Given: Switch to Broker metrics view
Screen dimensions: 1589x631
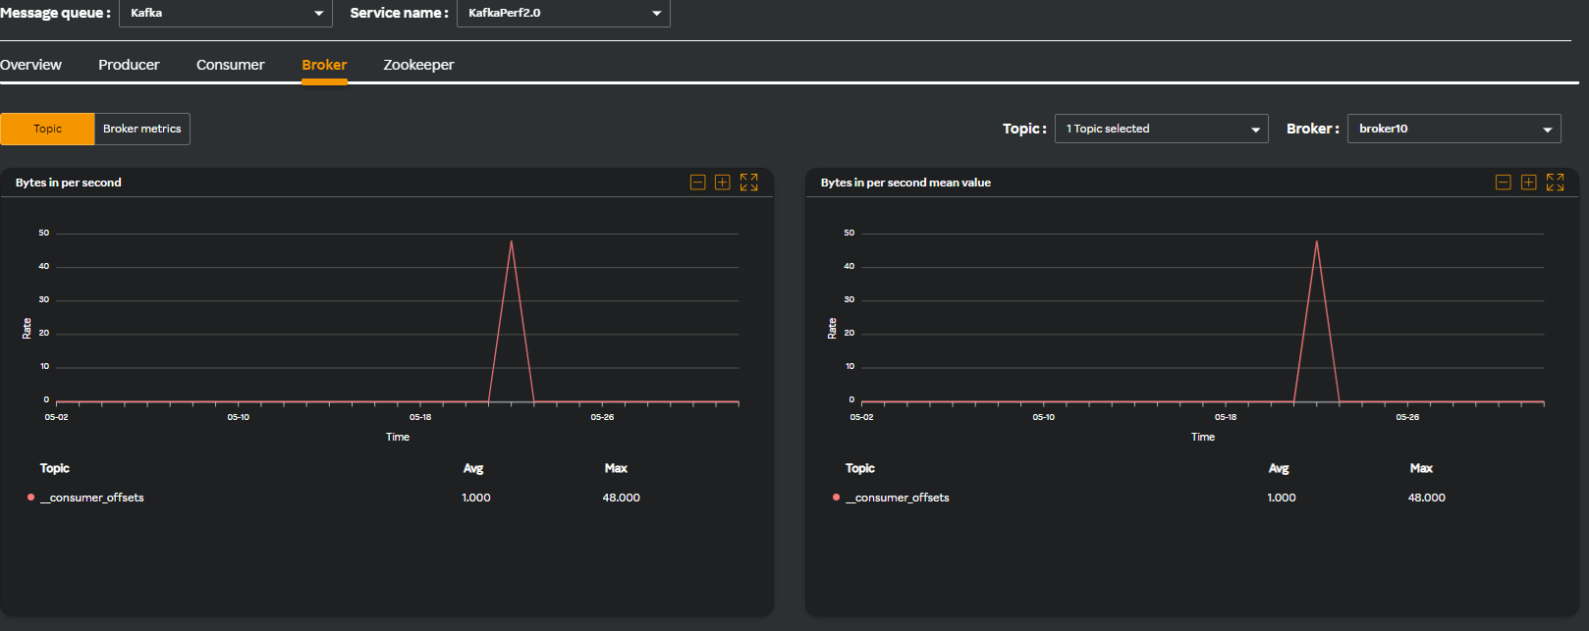Looking at the screenshot, I should point(142,129).
